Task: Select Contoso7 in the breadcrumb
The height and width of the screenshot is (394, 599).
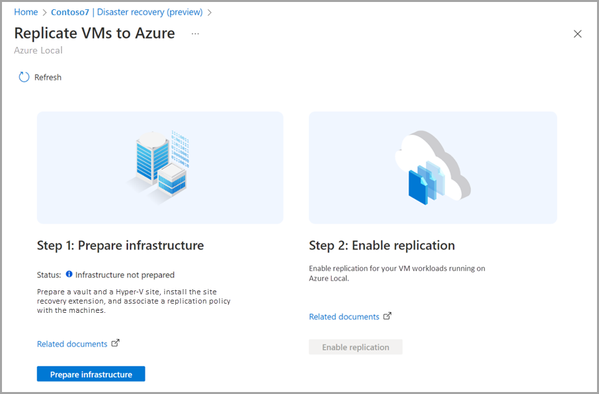Action: 69,12
